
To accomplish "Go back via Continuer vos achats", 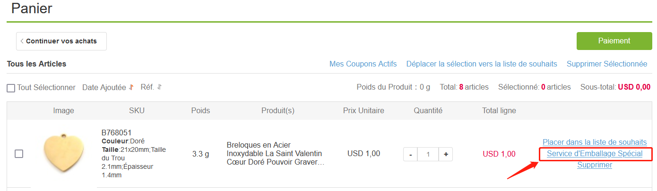I will [61, 41].
